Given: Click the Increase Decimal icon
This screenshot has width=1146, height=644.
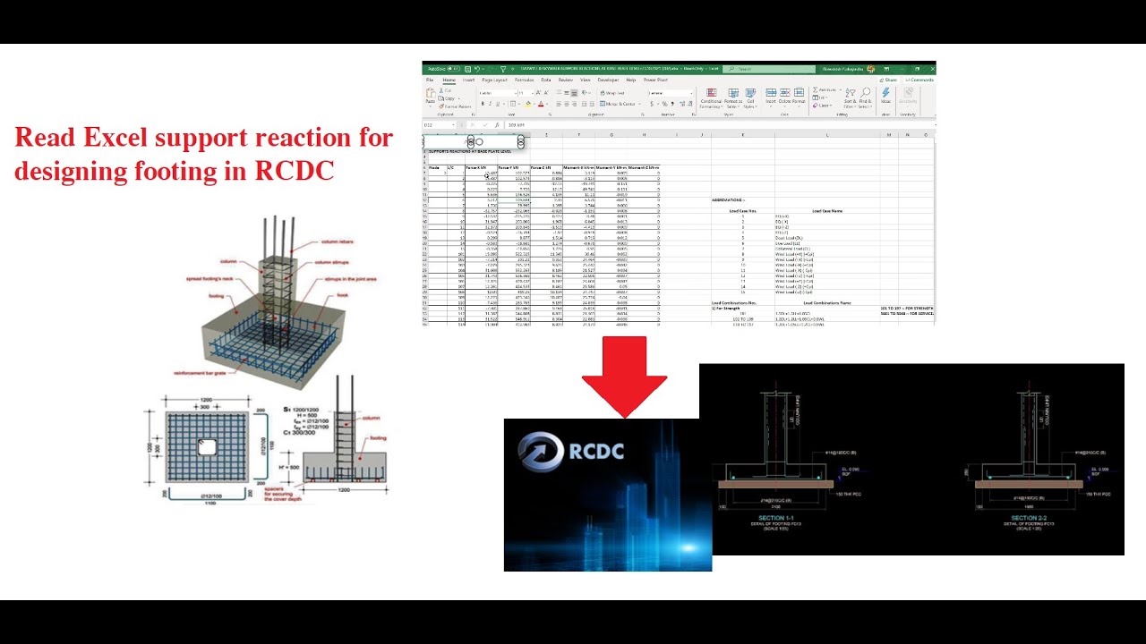Looking at the screenshot, I should pos(683,104).
